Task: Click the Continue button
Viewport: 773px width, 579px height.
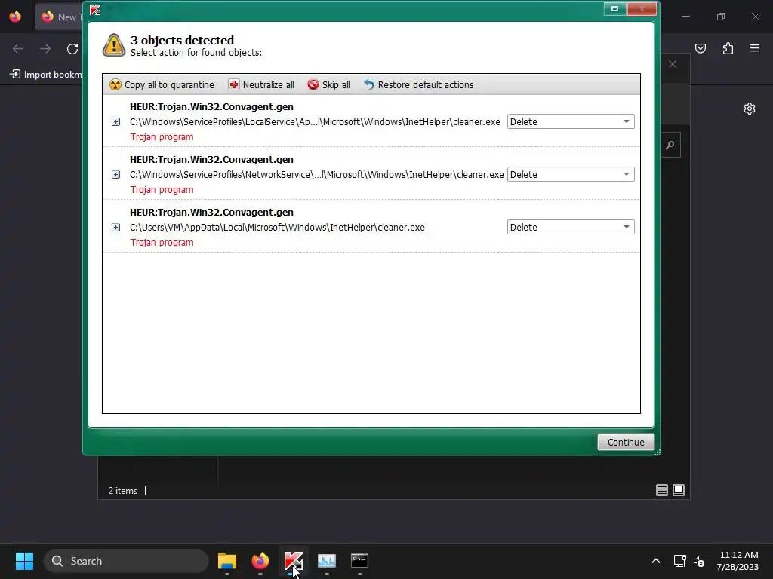Action: coord(626,442)
